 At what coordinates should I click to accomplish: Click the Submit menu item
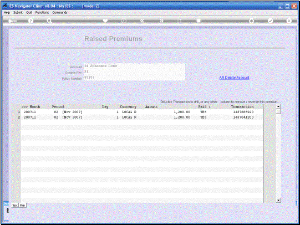point(18,12)
